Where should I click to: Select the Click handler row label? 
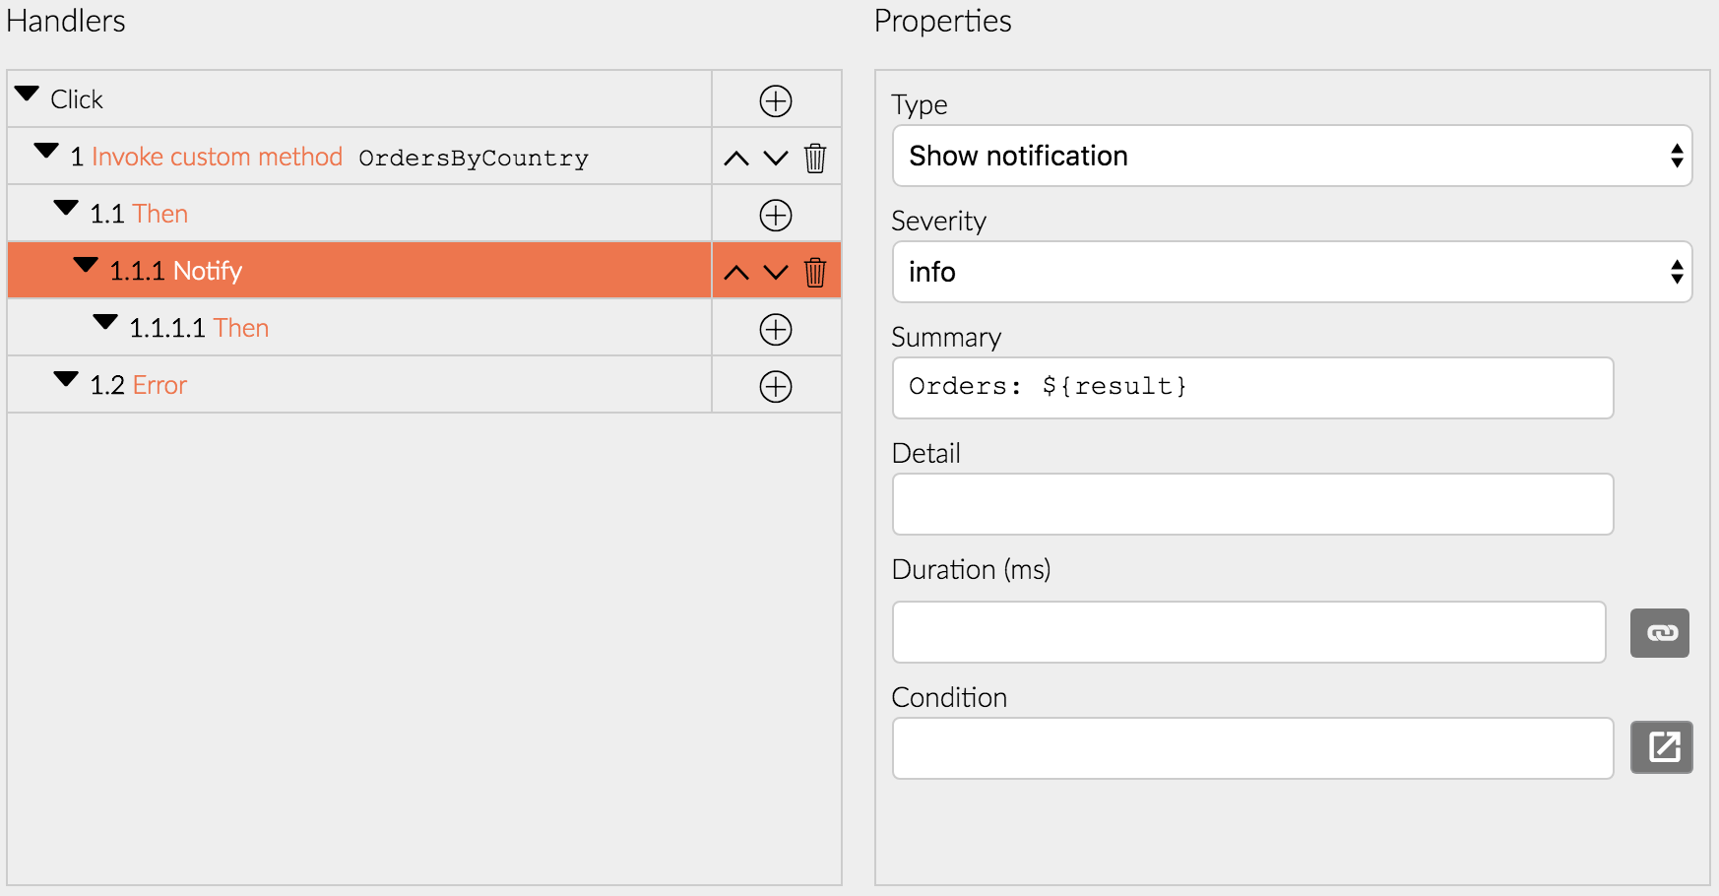[x=77, y=99]
